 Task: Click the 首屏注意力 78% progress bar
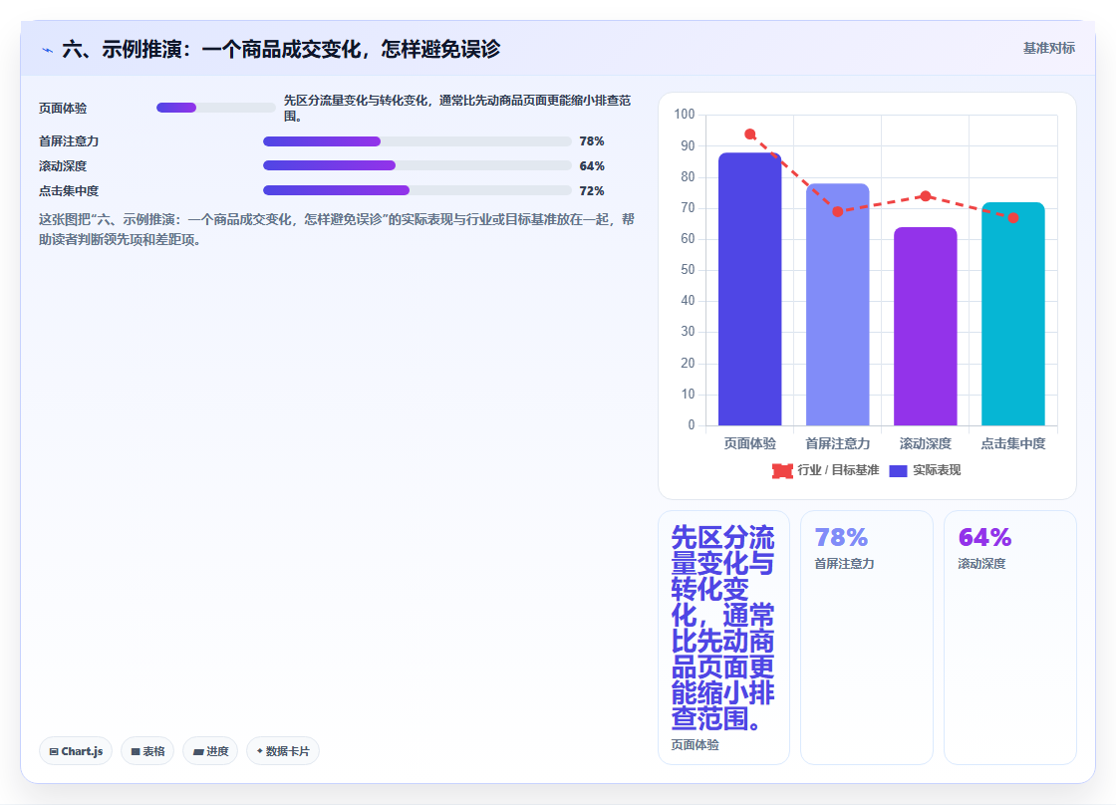click(x=418, y=140)
